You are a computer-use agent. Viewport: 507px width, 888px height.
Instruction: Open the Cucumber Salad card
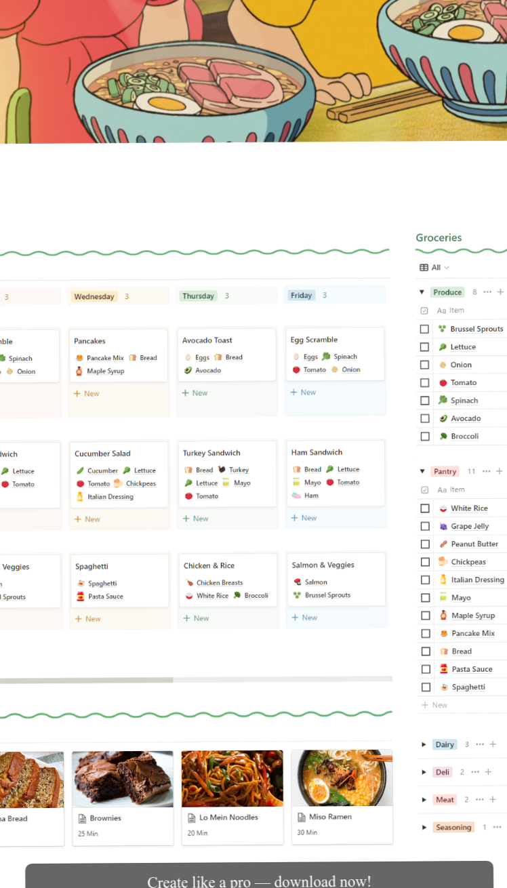pyautogui.click(x=119, y=475)
